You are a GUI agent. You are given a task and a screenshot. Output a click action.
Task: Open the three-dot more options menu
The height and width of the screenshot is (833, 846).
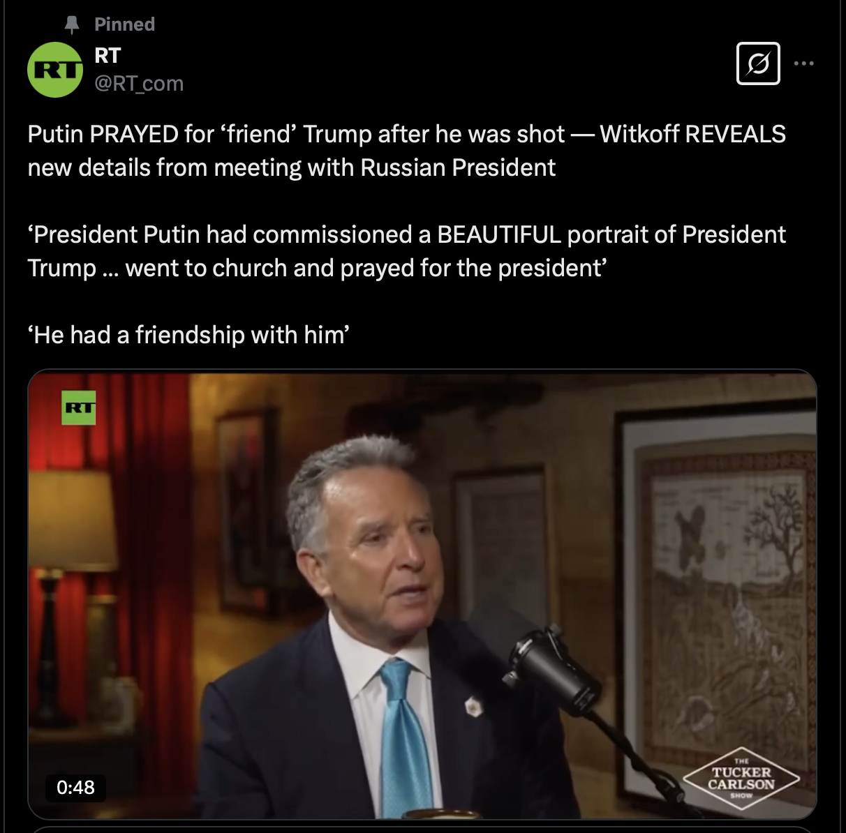(x=804, y=63)
